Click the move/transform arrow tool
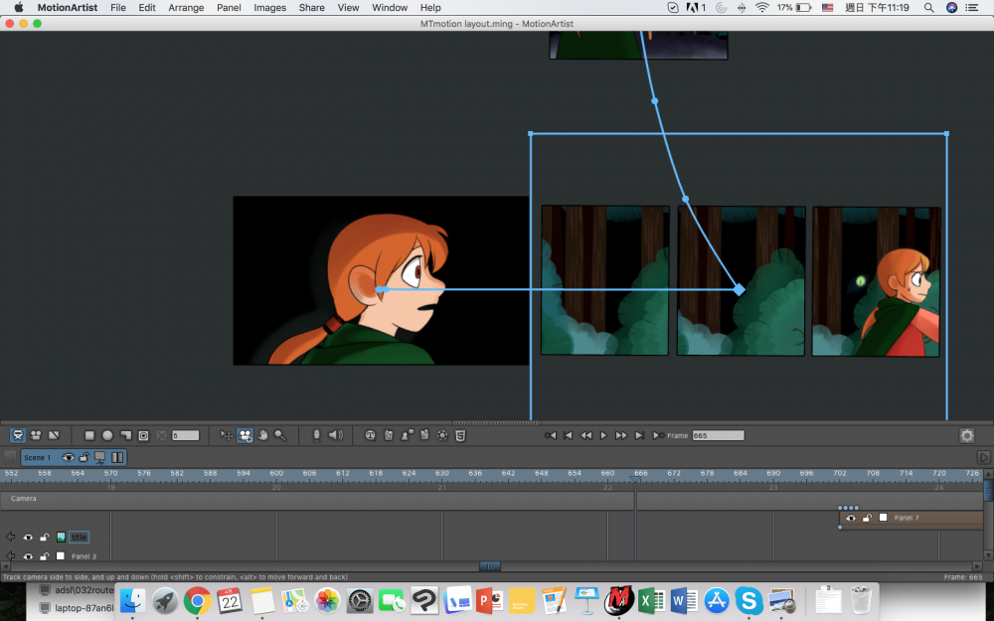The height and width of the screenshot is (621, 994). [226, 435]
